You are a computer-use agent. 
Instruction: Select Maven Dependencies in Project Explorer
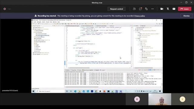(x=40, y=42)
